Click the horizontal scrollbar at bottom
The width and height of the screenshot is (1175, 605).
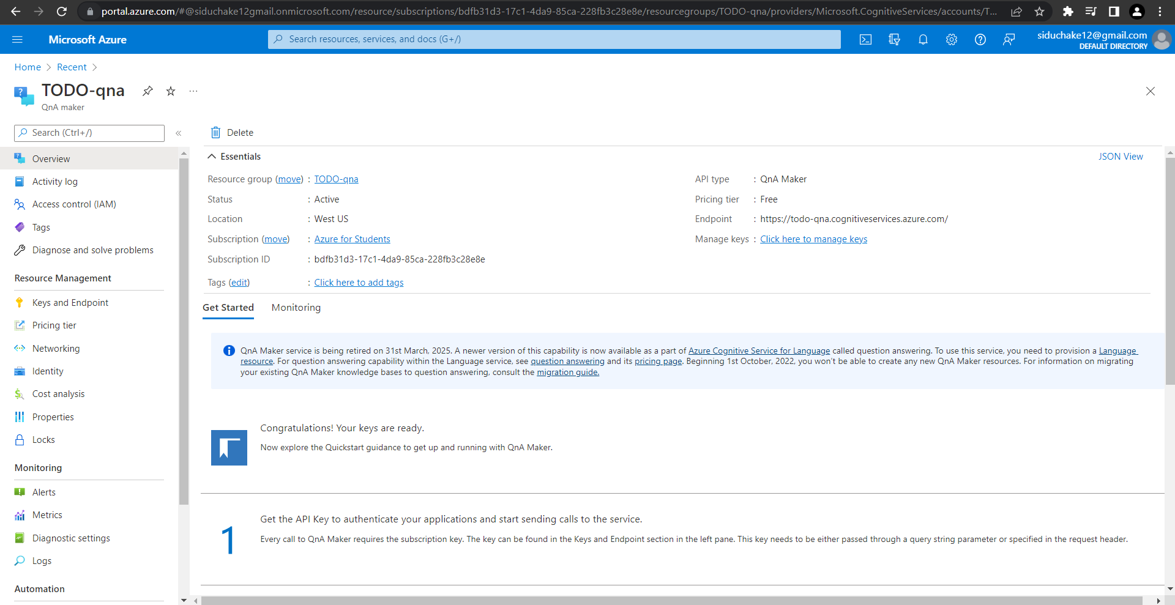tap(671, 601)
